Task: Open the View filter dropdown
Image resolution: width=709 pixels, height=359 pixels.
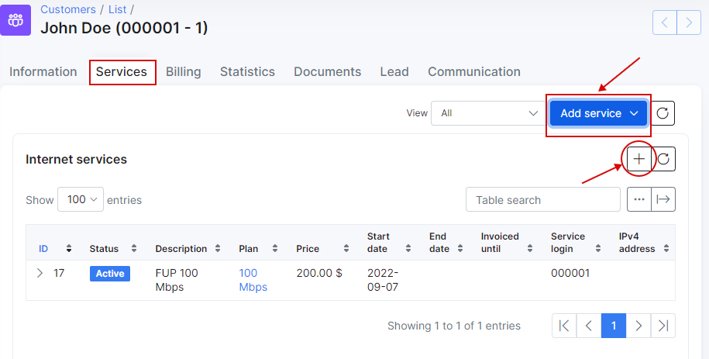Action: [488, 113]
